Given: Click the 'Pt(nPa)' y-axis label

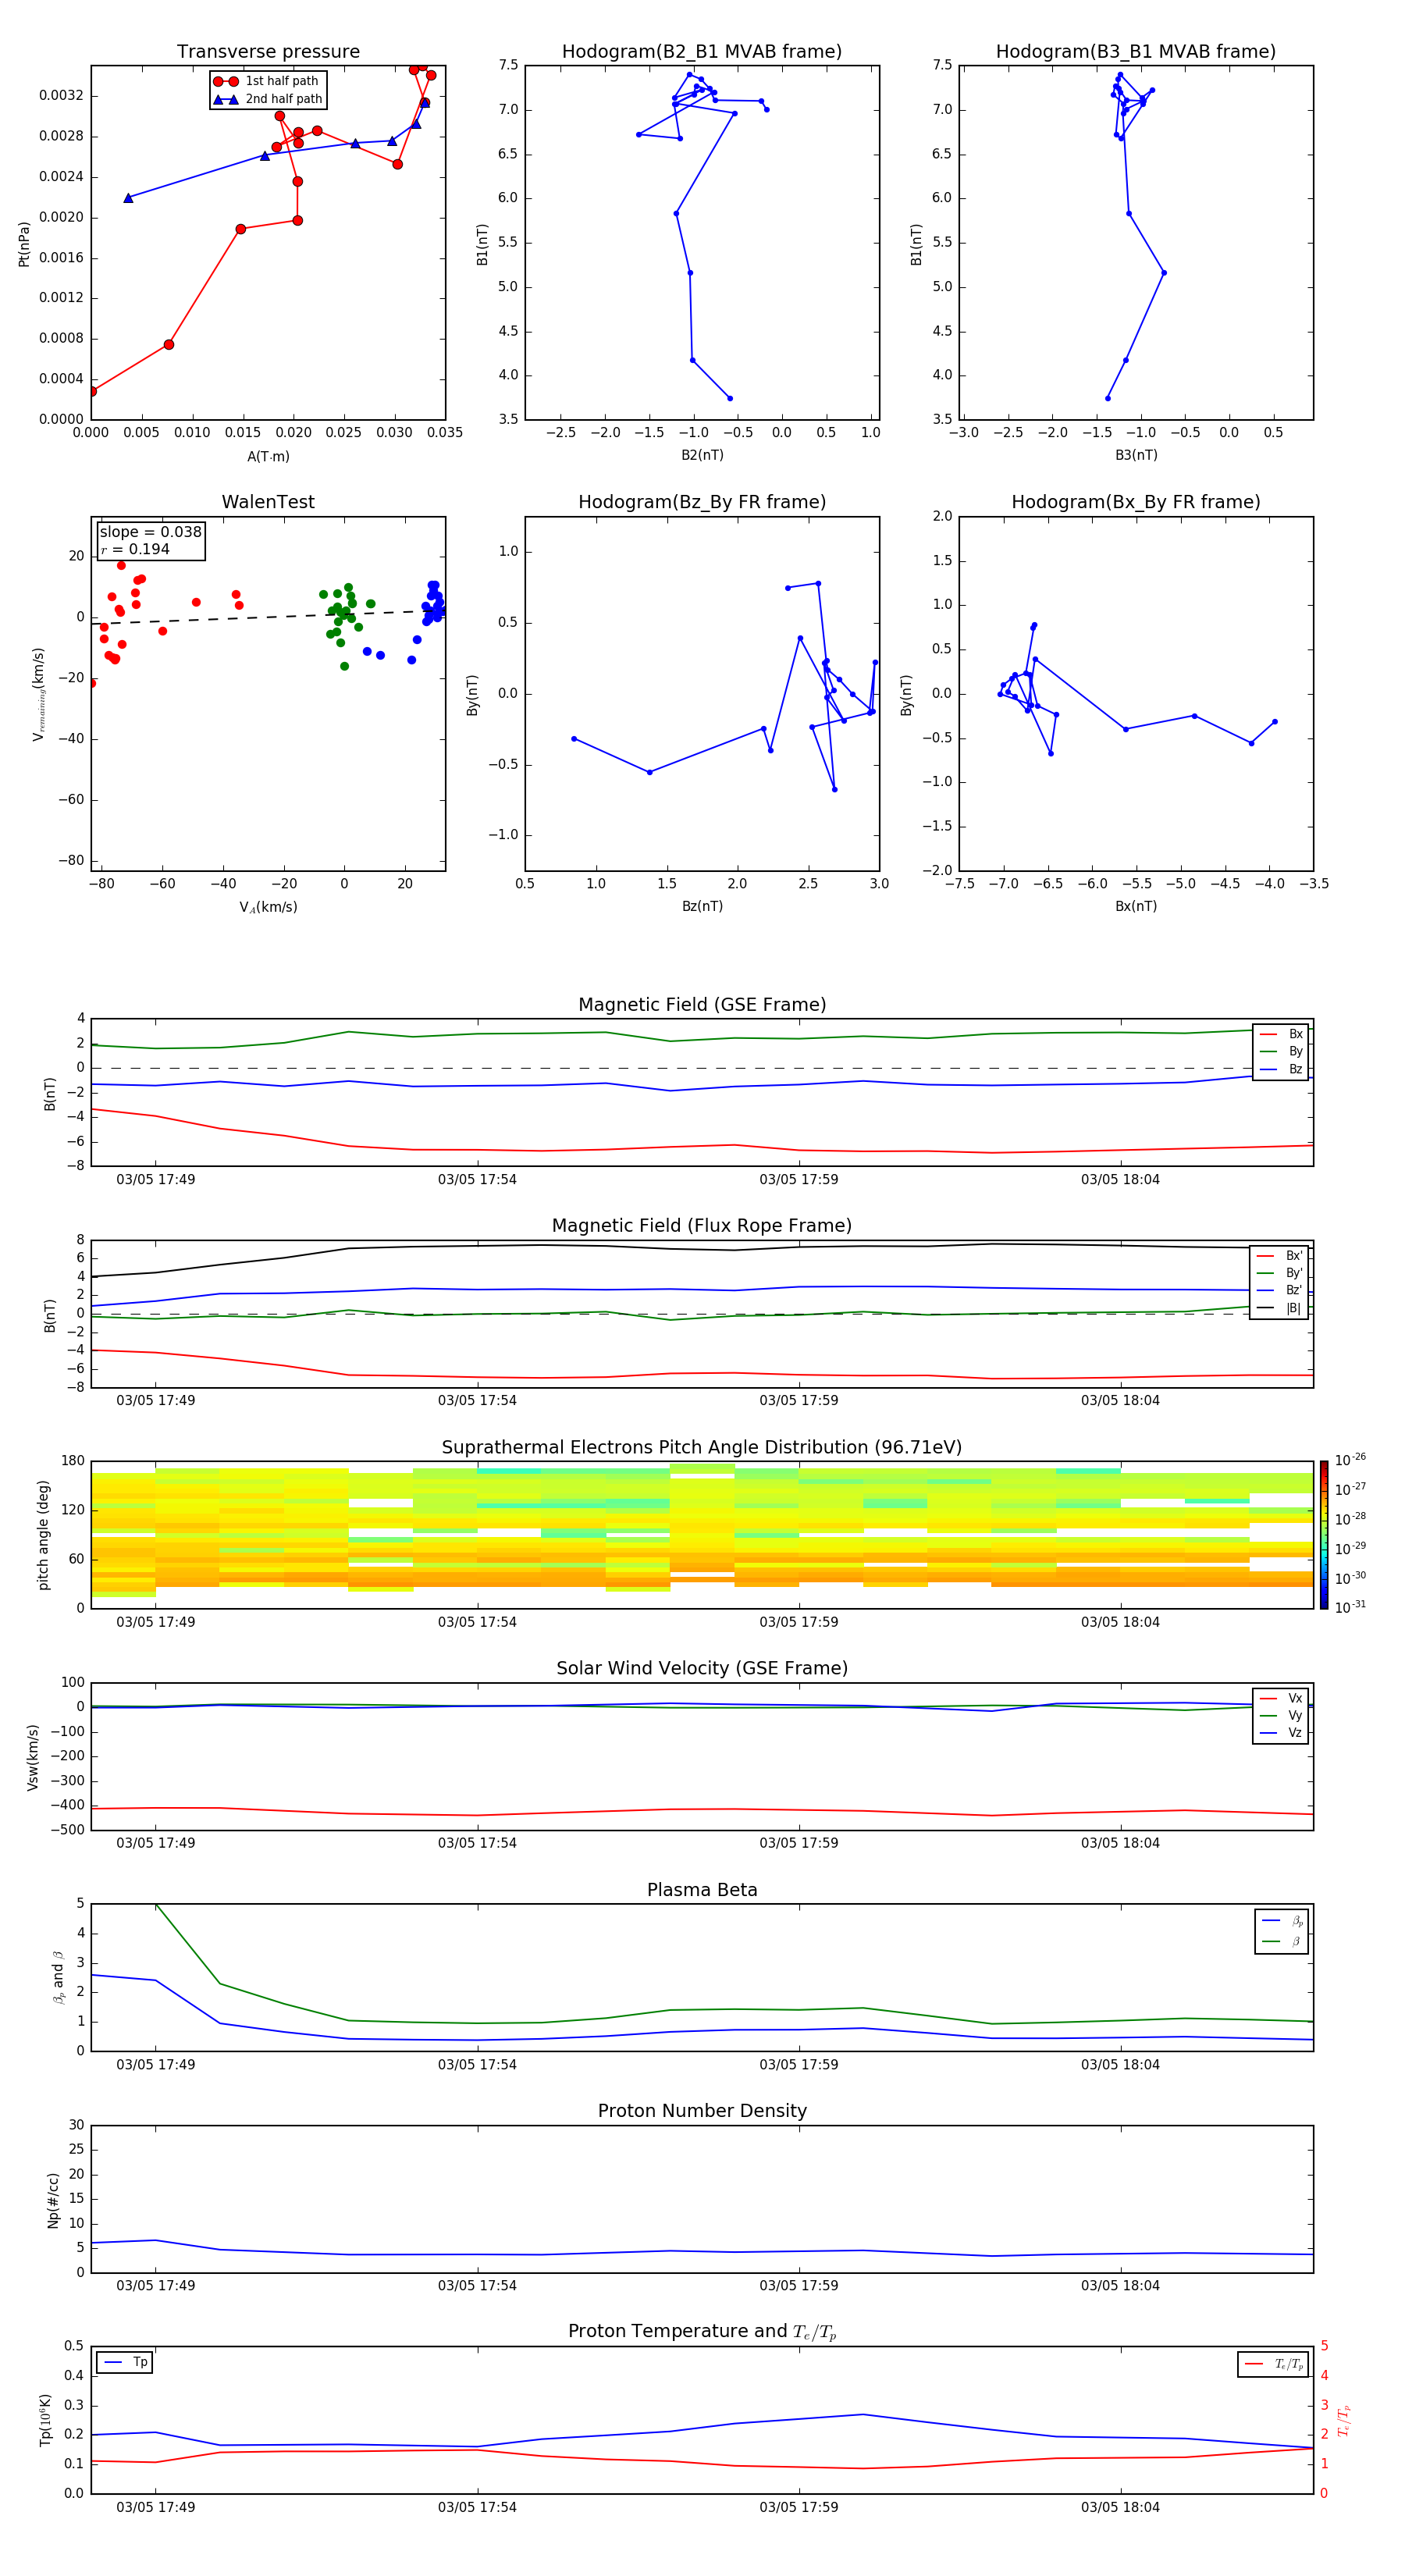Looking at the screenshot, I should point(24,244).
